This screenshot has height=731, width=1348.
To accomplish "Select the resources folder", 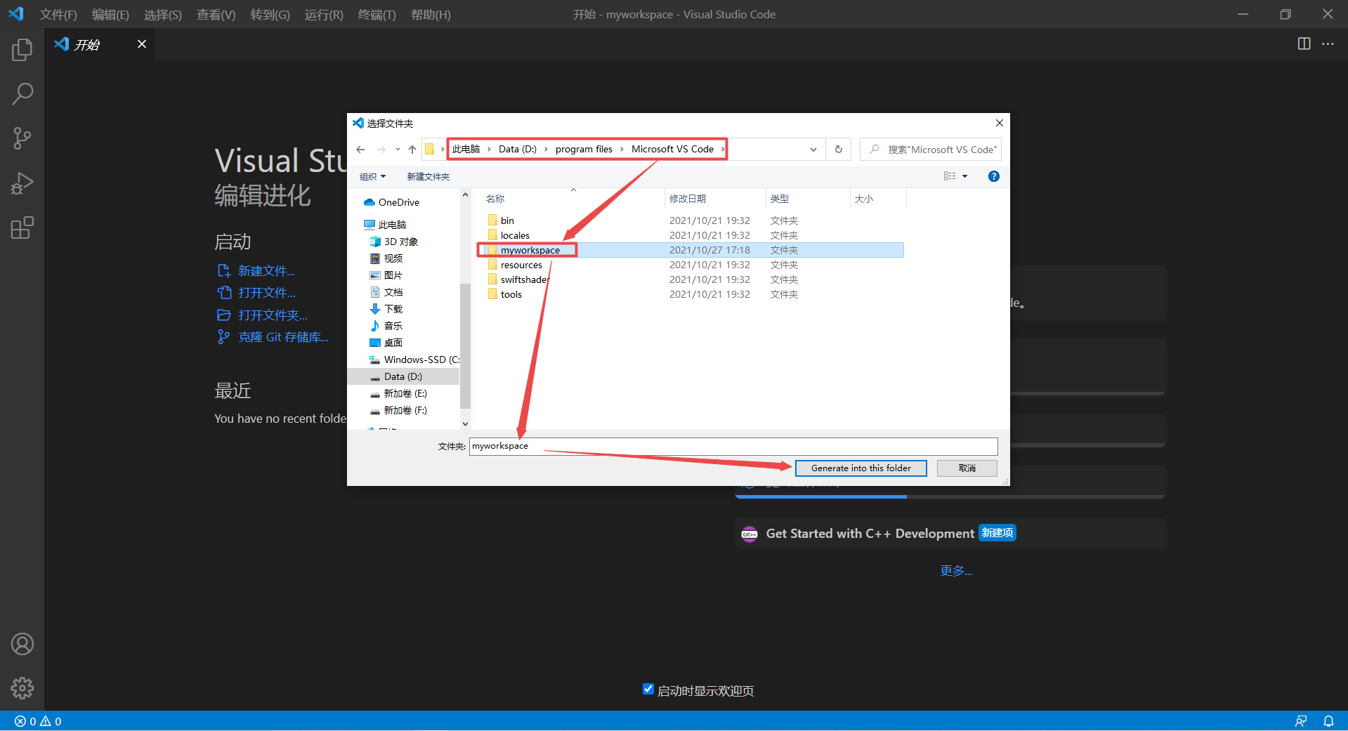I will [521, 265].
